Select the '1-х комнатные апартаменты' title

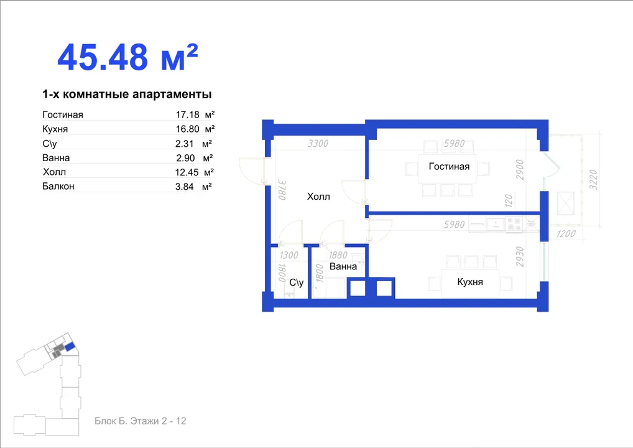pyautogui.click(x=127, y=94)
